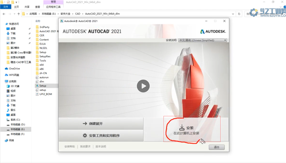Switch to the View ribbon tab
Viewport: 286px width, 163px height.
[x=38, y=7]
